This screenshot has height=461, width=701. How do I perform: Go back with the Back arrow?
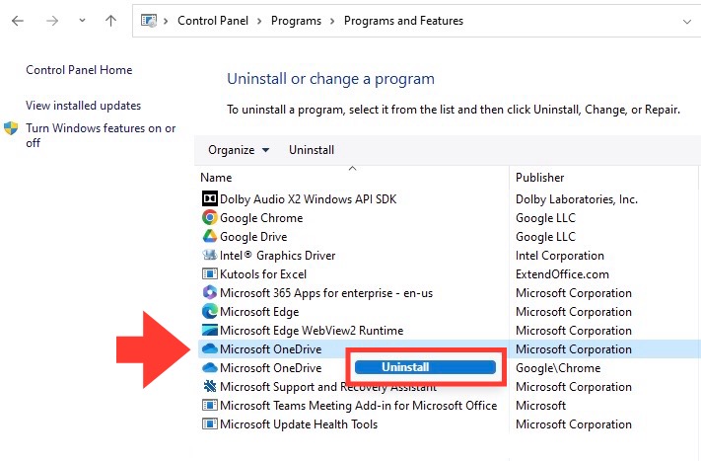[18, 21]
